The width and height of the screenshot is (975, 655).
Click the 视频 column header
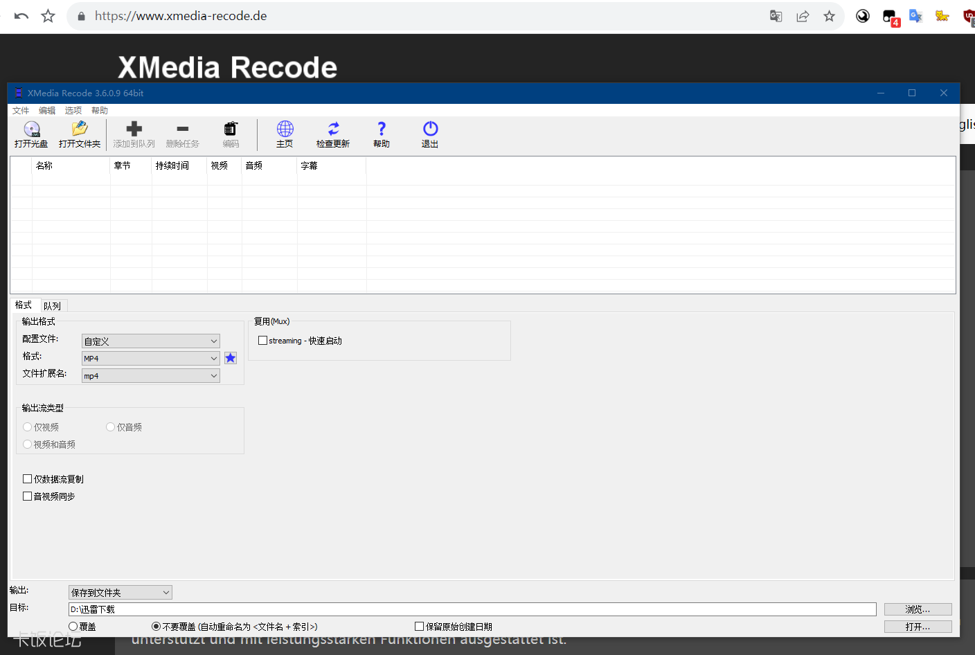[x=224, y=166]
